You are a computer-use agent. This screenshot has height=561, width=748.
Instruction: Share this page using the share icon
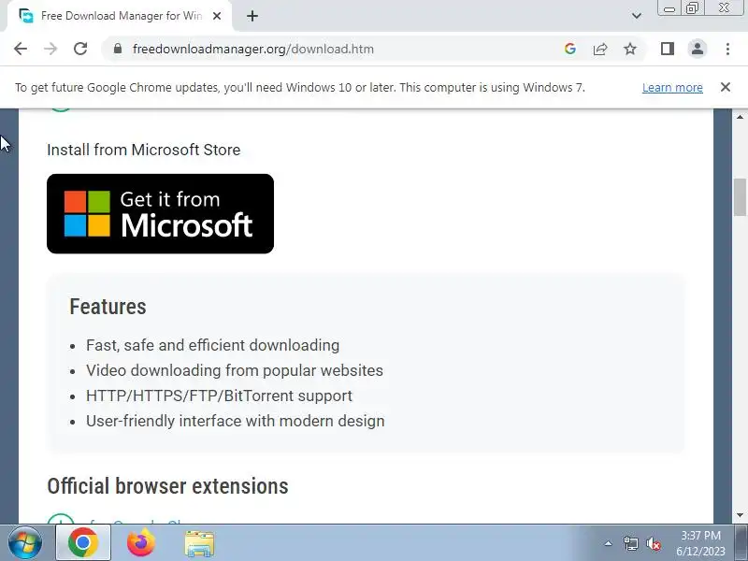600,49
